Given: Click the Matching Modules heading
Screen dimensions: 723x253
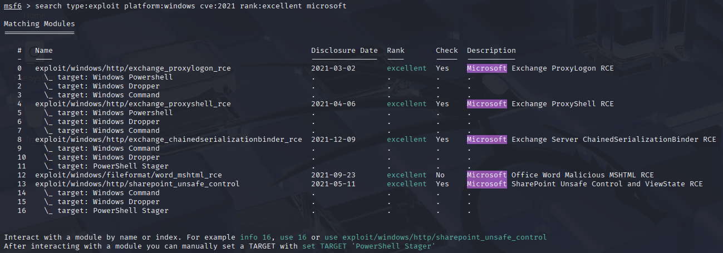Looking at the screenshot, I should (39, 24).
